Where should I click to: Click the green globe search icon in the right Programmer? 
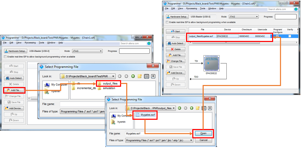pyautogui.click(x=296, y=9)
